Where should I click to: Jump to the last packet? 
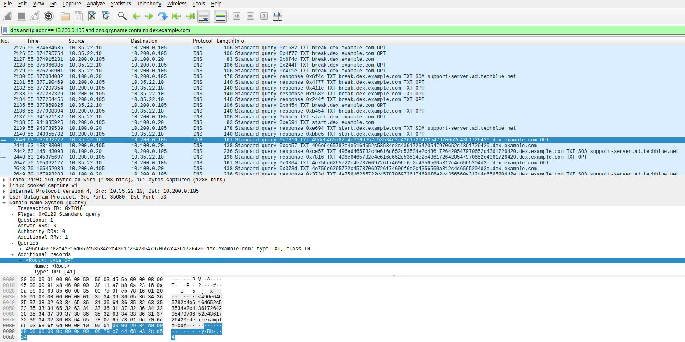pos(190,16)
